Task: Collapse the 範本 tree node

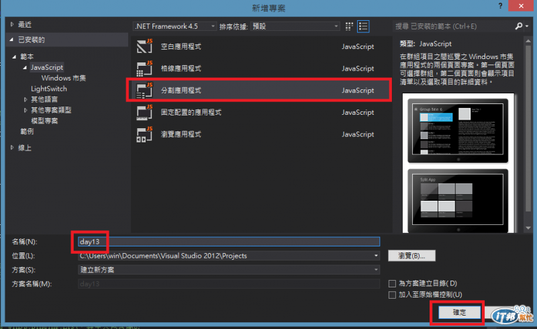Action: 14,56
